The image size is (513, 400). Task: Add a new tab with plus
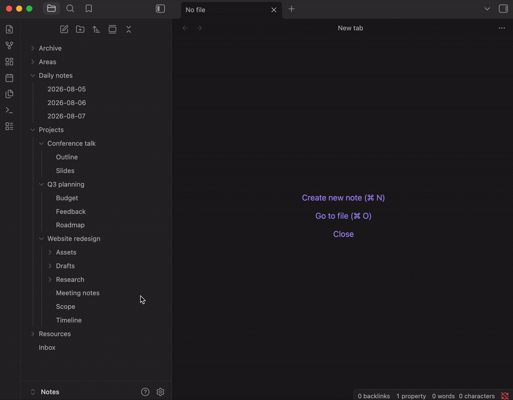(x=292, y=9)
